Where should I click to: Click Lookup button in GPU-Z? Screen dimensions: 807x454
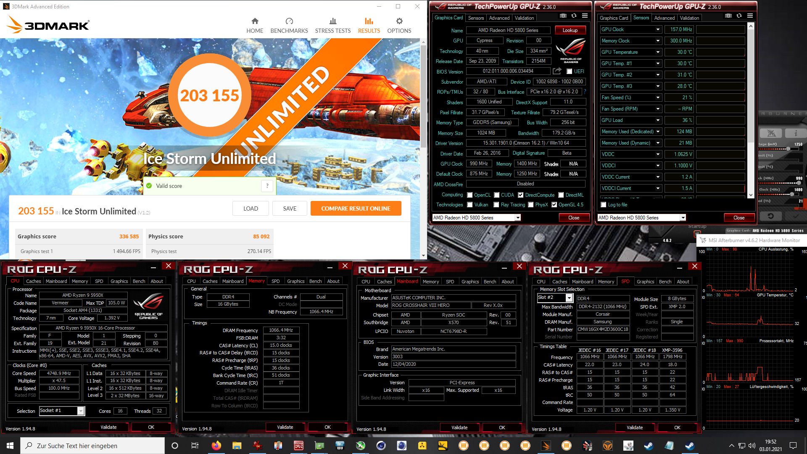[570, 30]
